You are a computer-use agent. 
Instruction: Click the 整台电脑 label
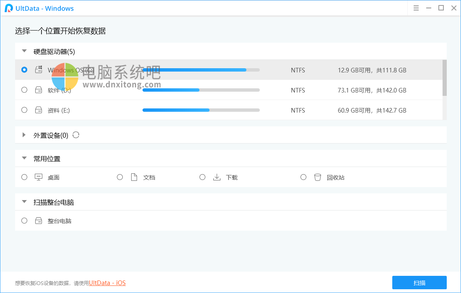(60, 221)
